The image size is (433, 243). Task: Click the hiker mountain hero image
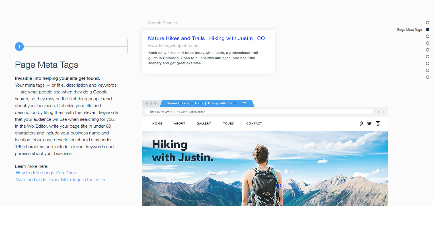click(265, 168)
